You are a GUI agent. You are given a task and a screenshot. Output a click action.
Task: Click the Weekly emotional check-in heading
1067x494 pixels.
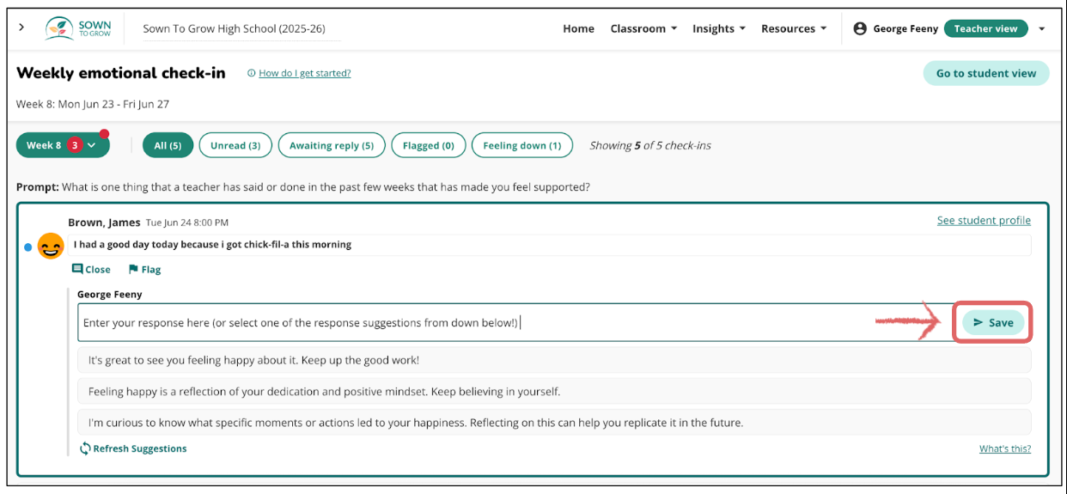(121, 73)
